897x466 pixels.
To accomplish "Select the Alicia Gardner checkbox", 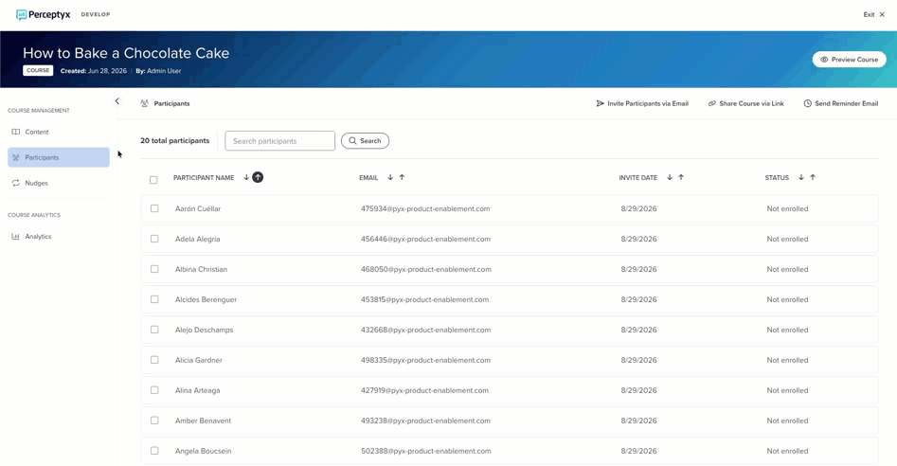I will pyautogui.click(x=154, y=360).
